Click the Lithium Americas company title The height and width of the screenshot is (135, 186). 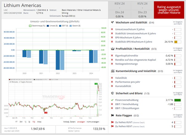pos(22,5)
